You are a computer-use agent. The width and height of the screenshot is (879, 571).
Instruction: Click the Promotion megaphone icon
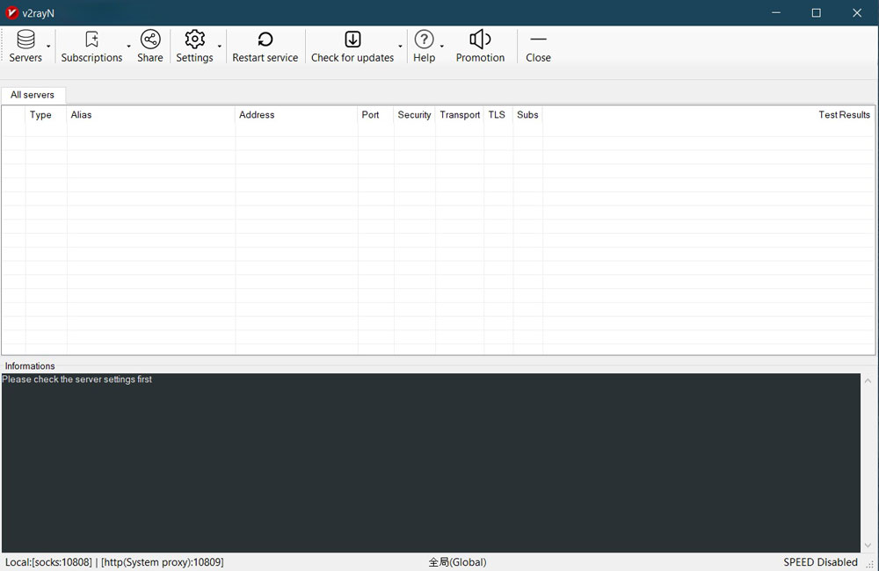(480, 40)
